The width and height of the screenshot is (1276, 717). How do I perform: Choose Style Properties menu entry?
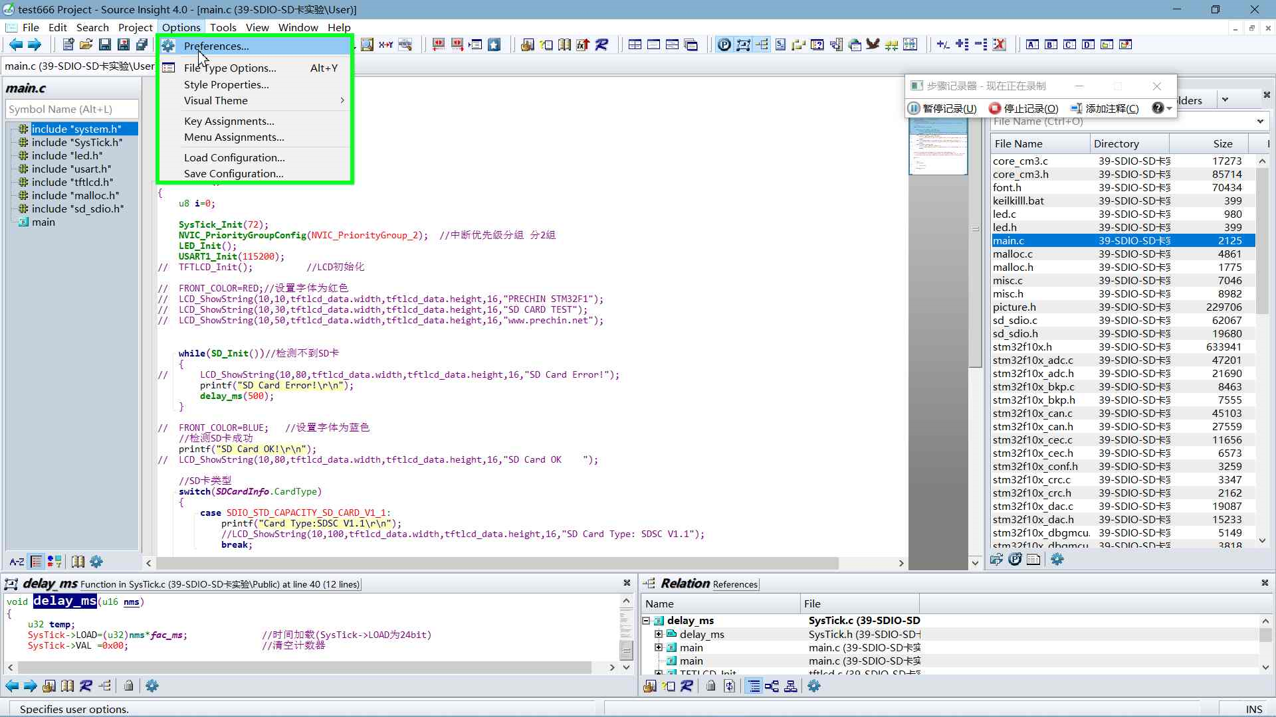[255, 85]
